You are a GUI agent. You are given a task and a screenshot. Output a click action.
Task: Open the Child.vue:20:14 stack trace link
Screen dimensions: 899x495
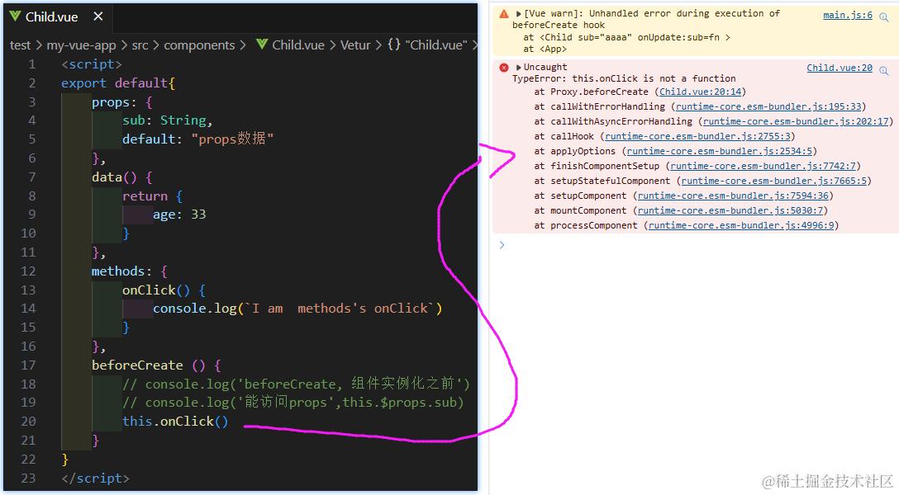(700, 92)
